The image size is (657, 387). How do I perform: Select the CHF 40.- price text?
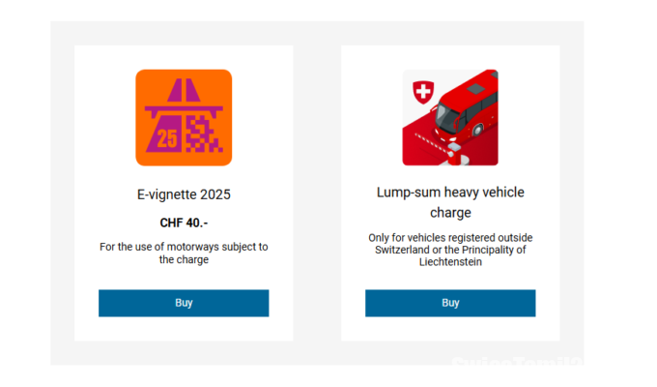click(x=184, y=223)
